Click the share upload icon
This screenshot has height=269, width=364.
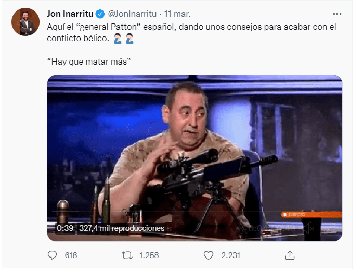pyautogui.click(x=290, y=255)
